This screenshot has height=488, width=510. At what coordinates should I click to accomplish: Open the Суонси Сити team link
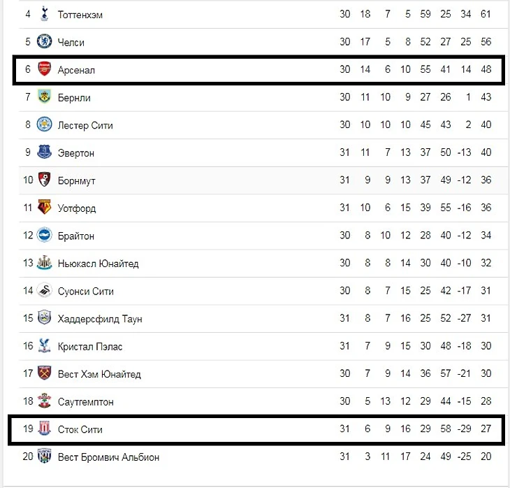pos(85,291)
